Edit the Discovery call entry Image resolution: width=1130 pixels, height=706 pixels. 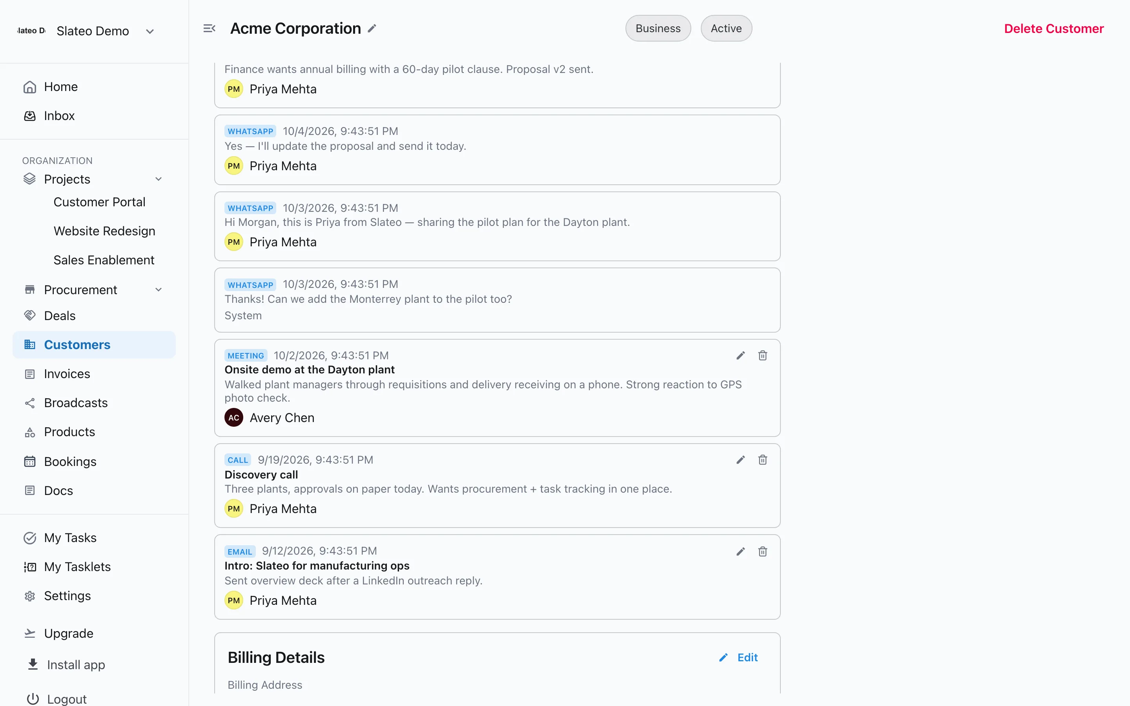coord(740,460)
